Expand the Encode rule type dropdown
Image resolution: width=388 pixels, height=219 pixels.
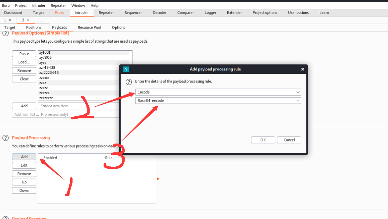pyautogui.click(x=218, y=92)
